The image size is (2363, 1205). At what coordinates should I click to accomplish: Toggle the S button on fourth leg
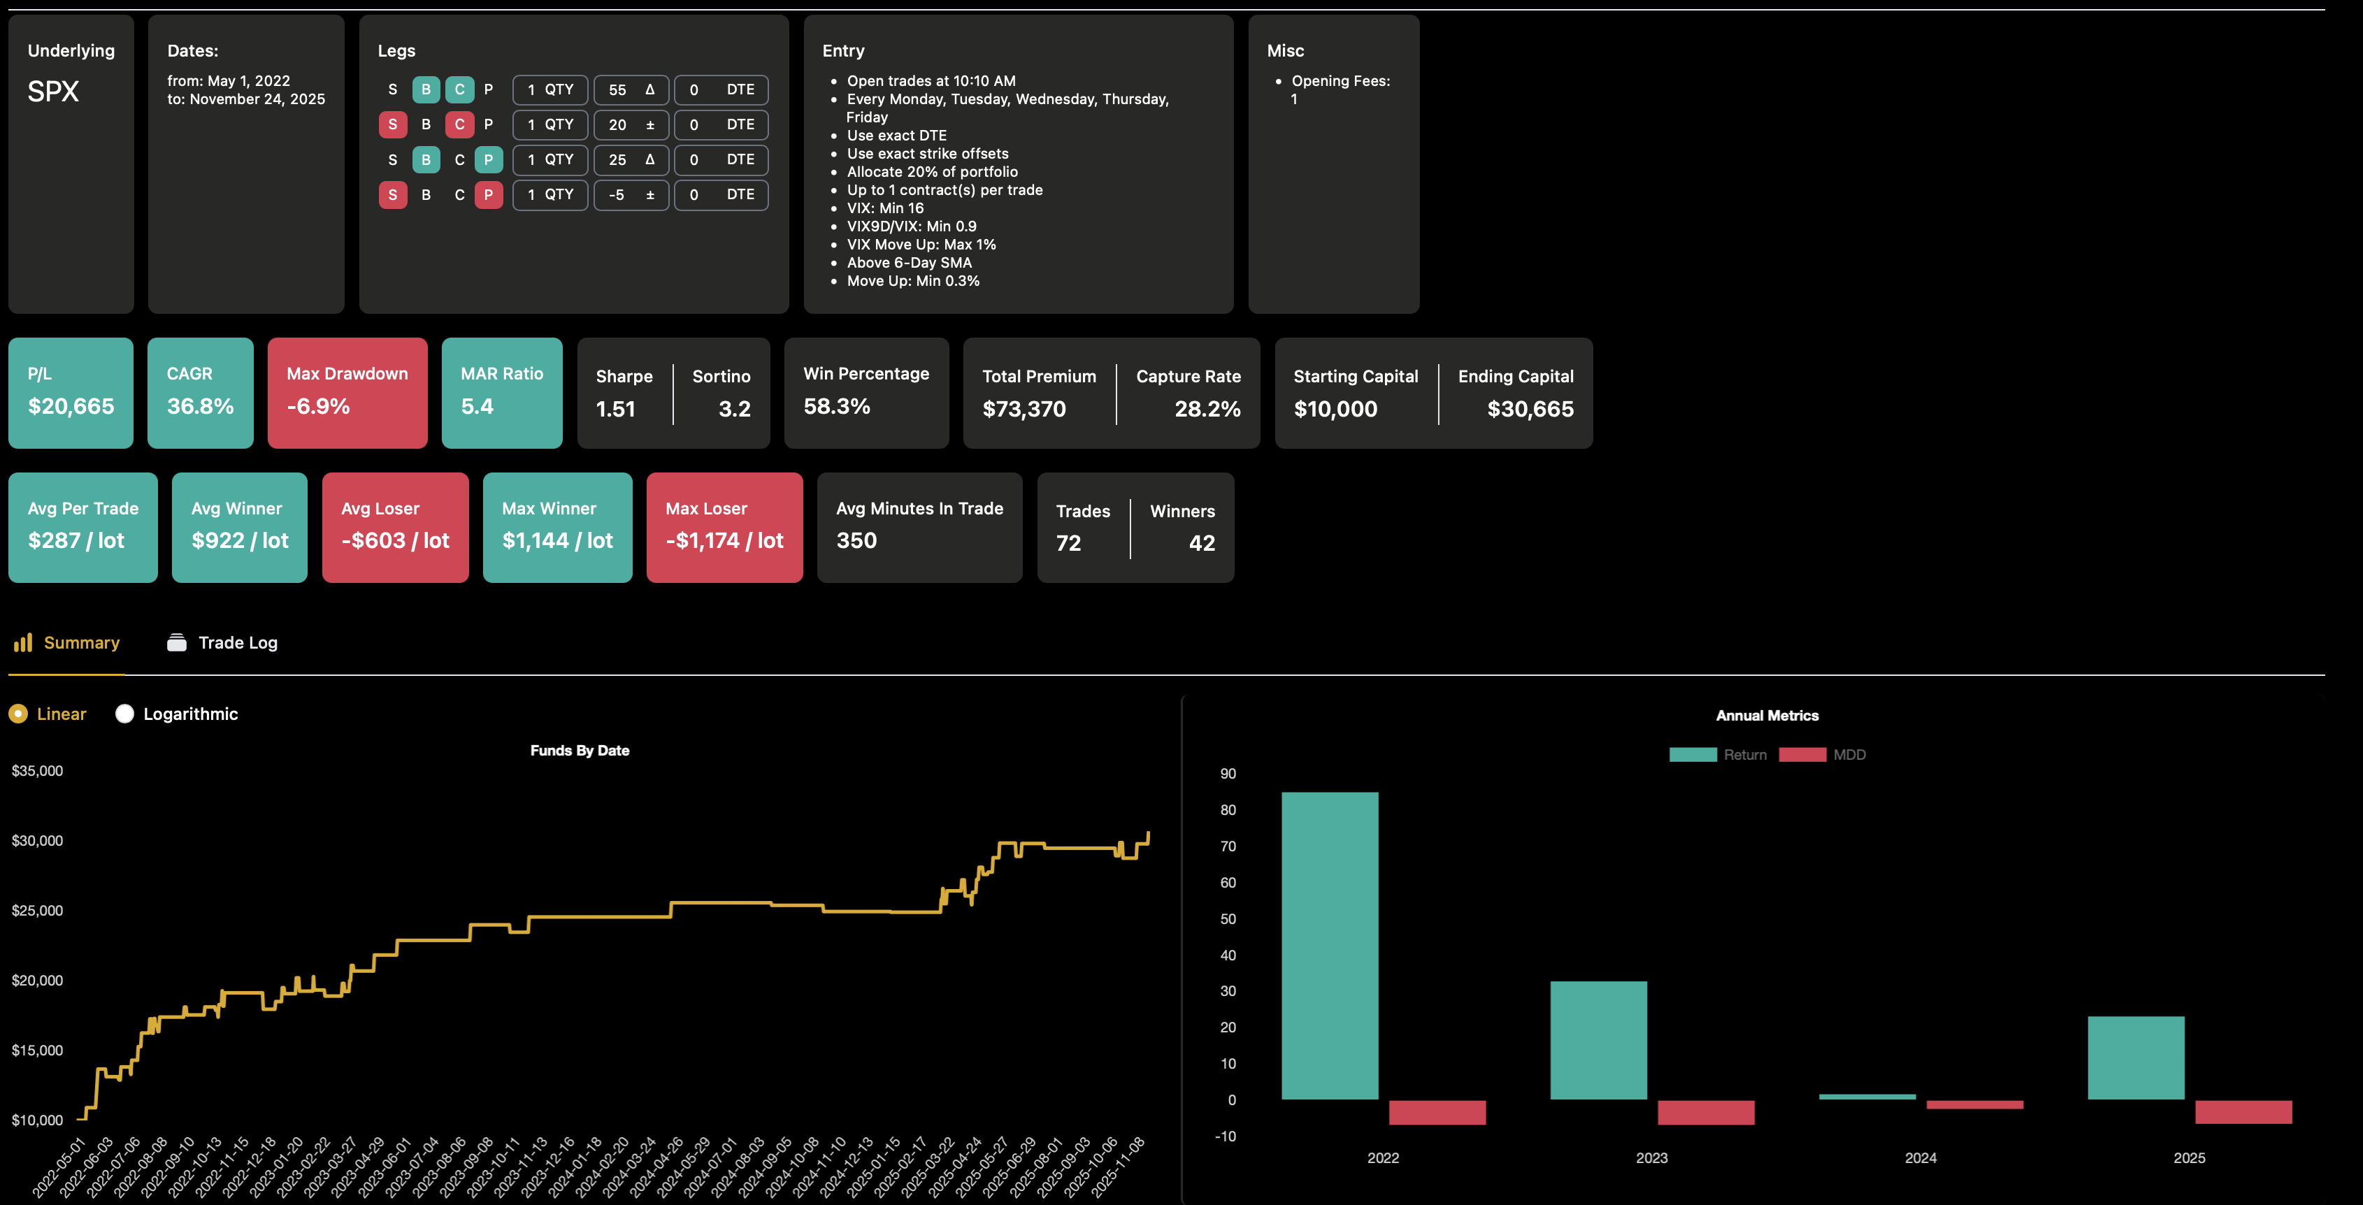(393, 194)
